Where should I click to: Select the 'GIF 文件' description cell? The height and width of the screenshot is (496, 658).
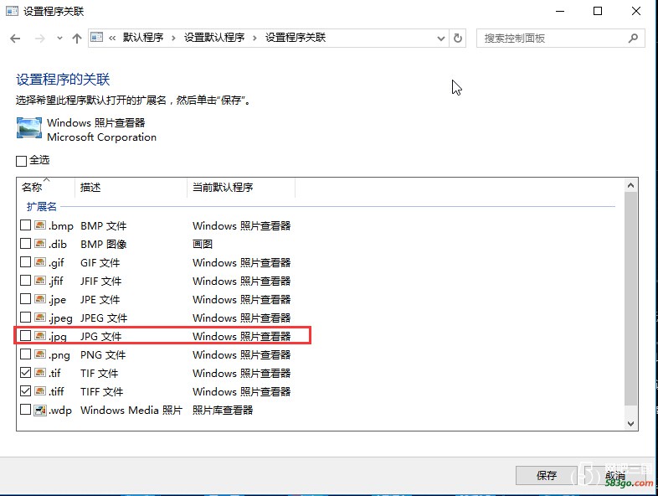click(x=100, y=263)
